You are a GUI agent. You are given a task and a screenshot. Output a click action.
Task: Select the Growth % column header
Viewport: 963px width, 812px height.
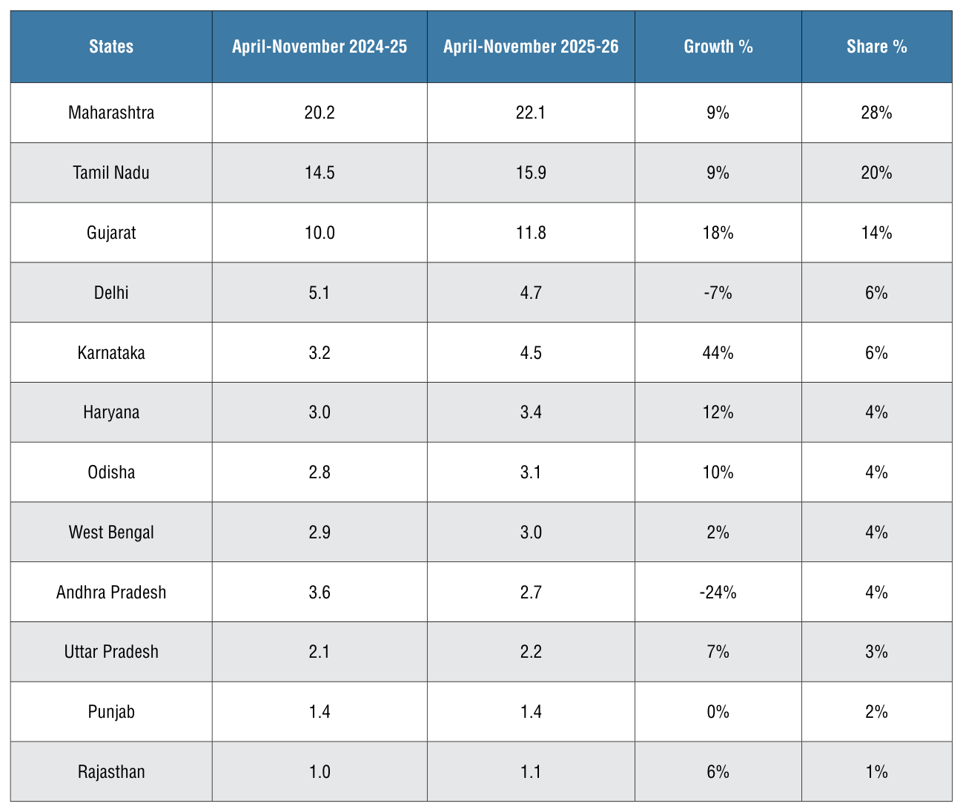coord(718,47)
